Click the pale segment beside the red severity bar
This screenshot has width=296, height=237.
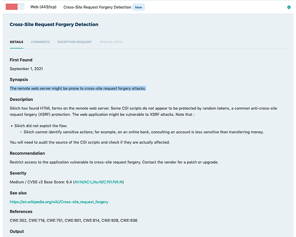click(x=21, y=7)
